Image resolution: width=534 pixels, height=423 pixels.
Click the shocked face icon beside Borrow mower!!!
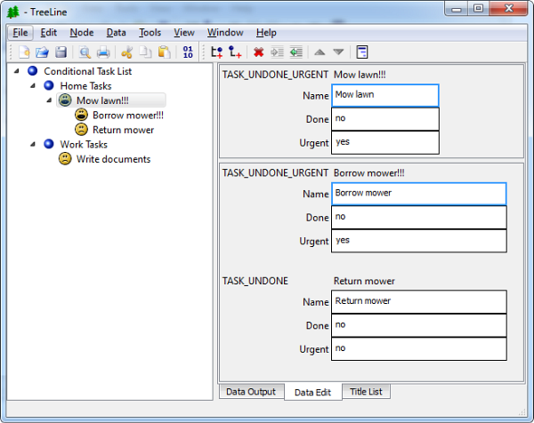(81, 115)
